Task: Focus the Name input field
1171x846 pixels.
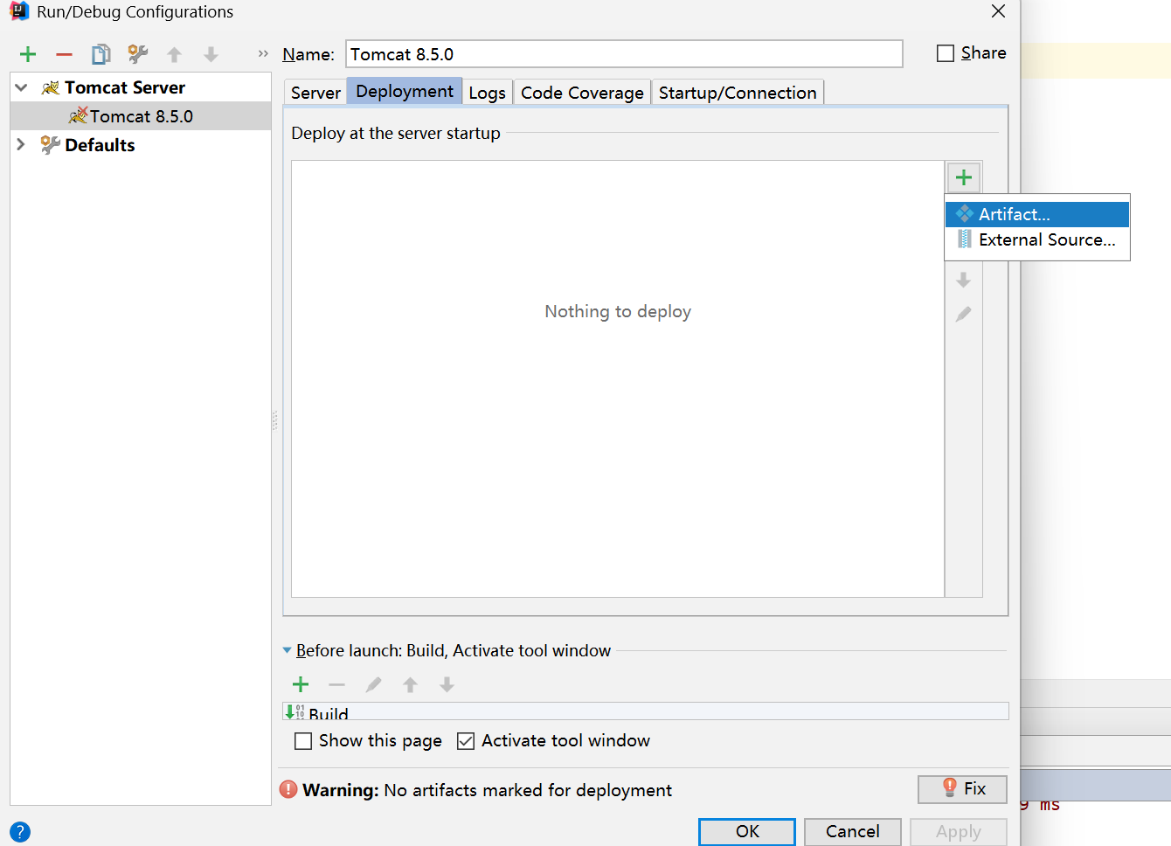Action: pos(624,54)
